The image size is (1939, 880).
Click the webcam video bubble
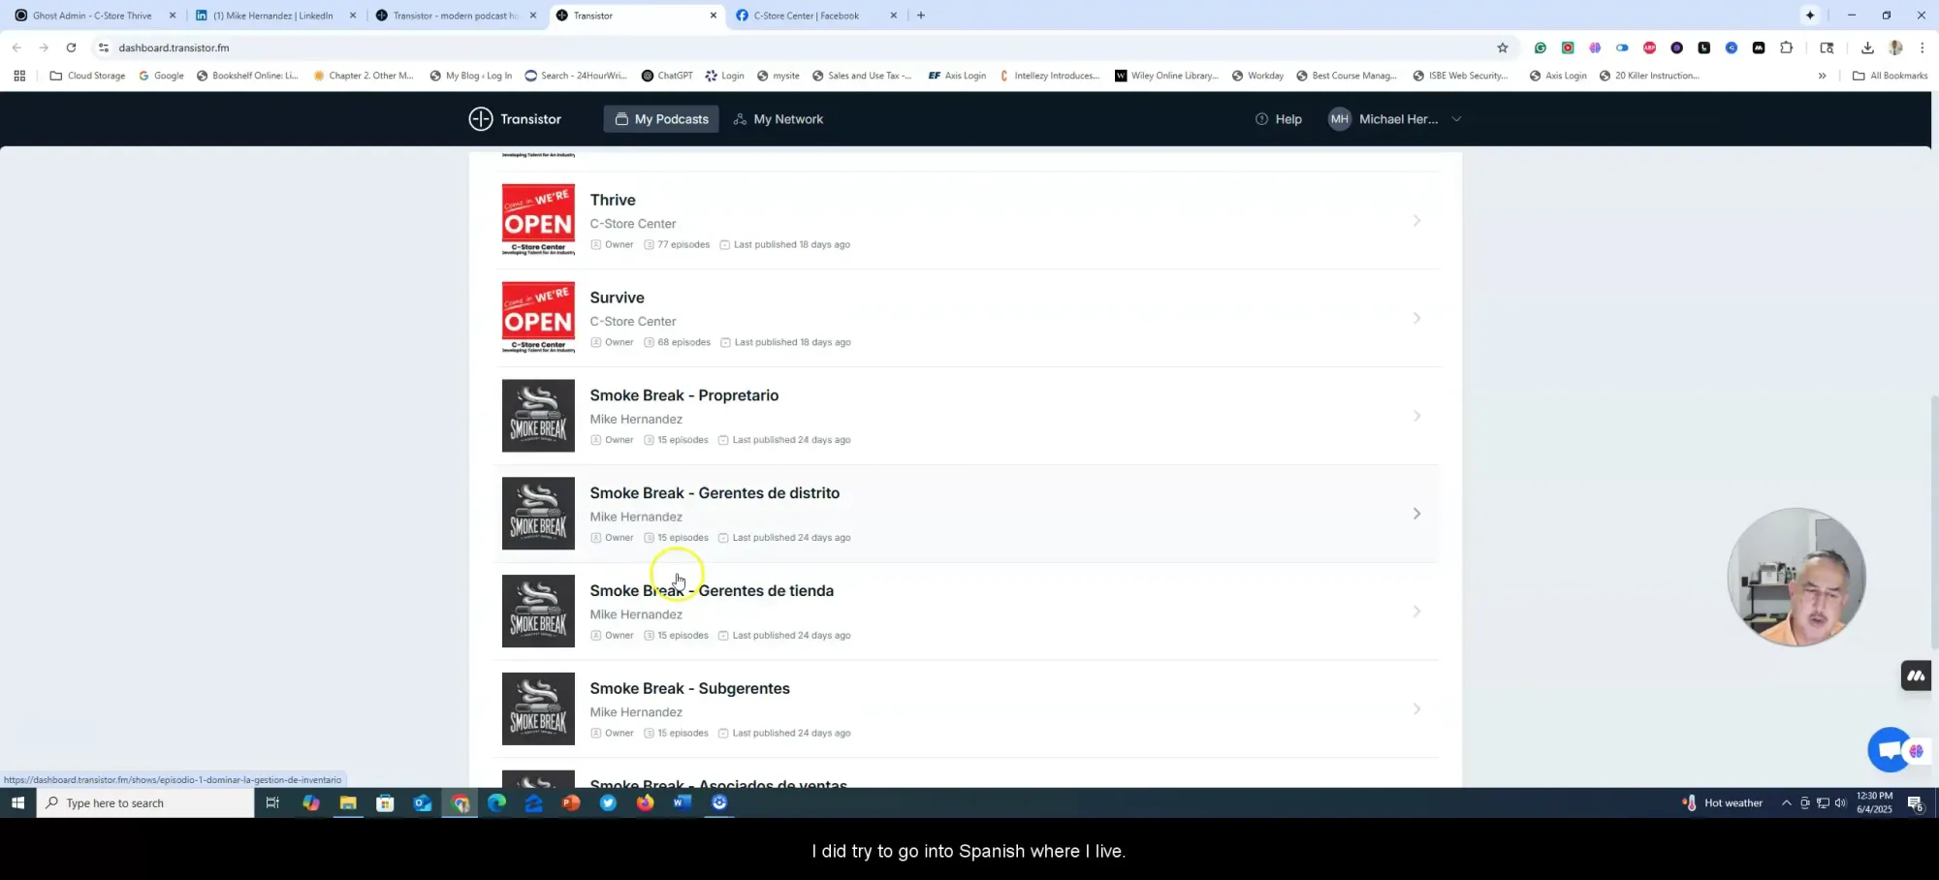[1796, 577]
